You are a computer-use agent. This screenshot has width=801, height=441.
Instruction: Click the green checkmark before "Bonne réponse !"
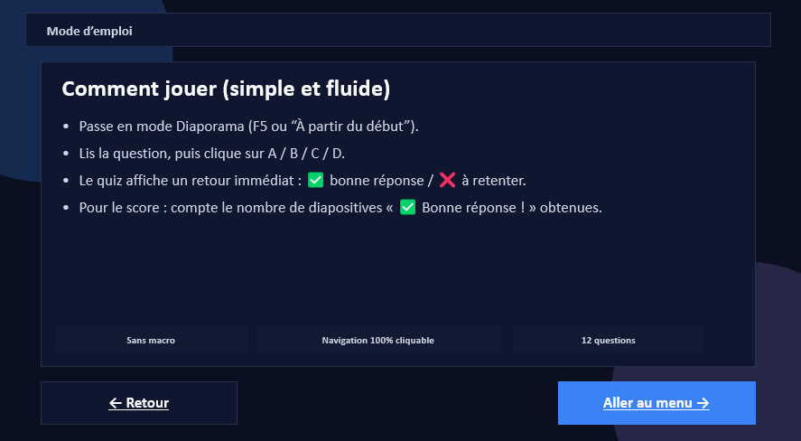click(407, 207)
